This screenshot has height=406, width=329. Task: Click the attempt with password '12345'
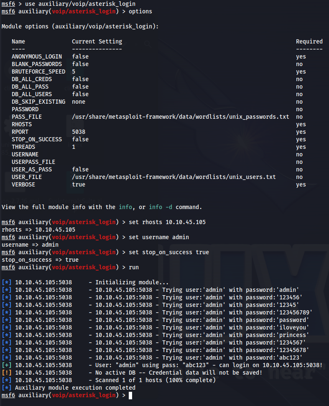(x=150, y=304)
